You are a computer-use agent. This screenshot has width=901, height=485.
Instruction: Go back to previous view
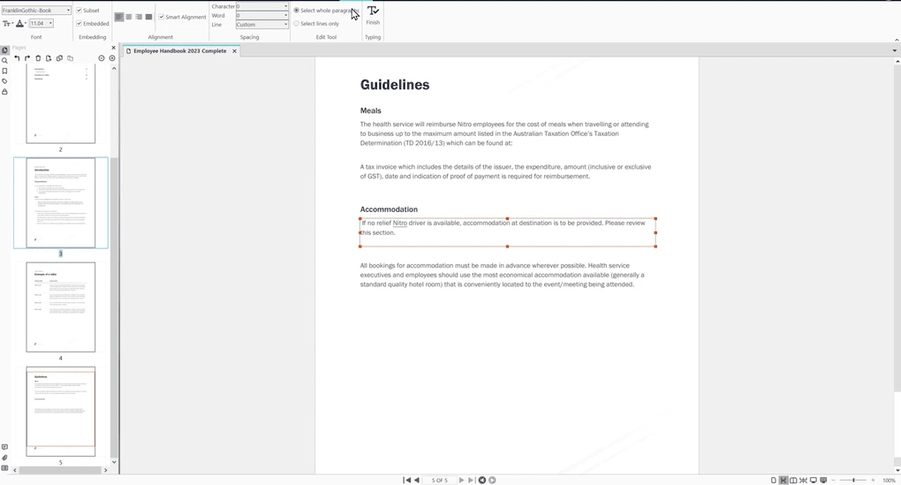coord(482,480)
